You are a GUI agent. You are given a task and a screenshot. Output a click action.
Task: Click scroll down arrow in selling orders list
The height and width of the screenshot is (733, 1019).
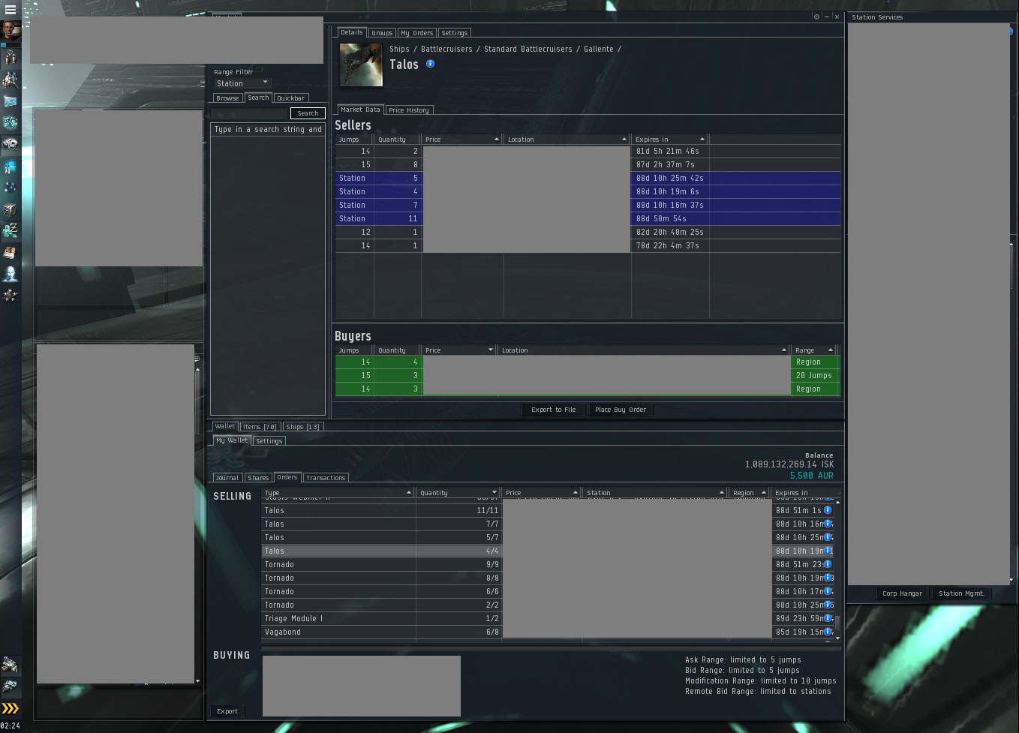point(837,638)
